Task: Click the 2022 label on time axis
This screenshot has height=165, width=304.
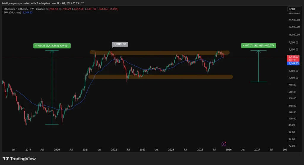Action: 114,150
